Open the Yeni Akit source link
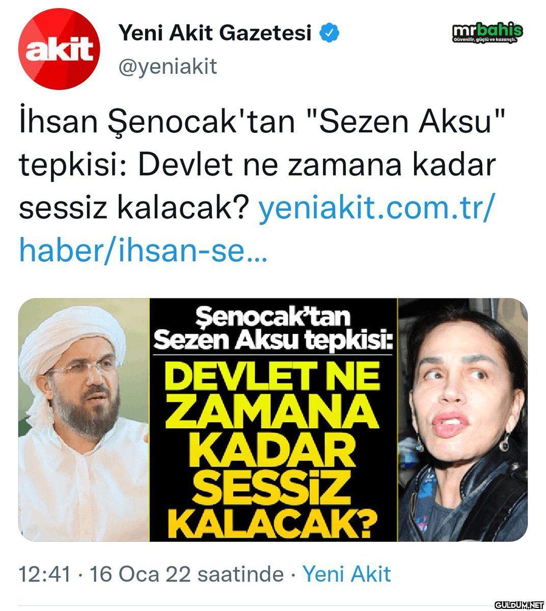 pyautogui.click(x=347, y=574)
